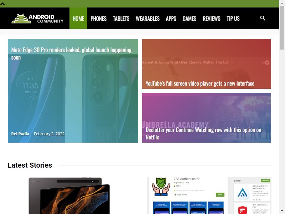The height and width of the screenshot is (214, 285).
Task: Go to the Home menu item
Action: pyautogui.click(x=78, y=18)
